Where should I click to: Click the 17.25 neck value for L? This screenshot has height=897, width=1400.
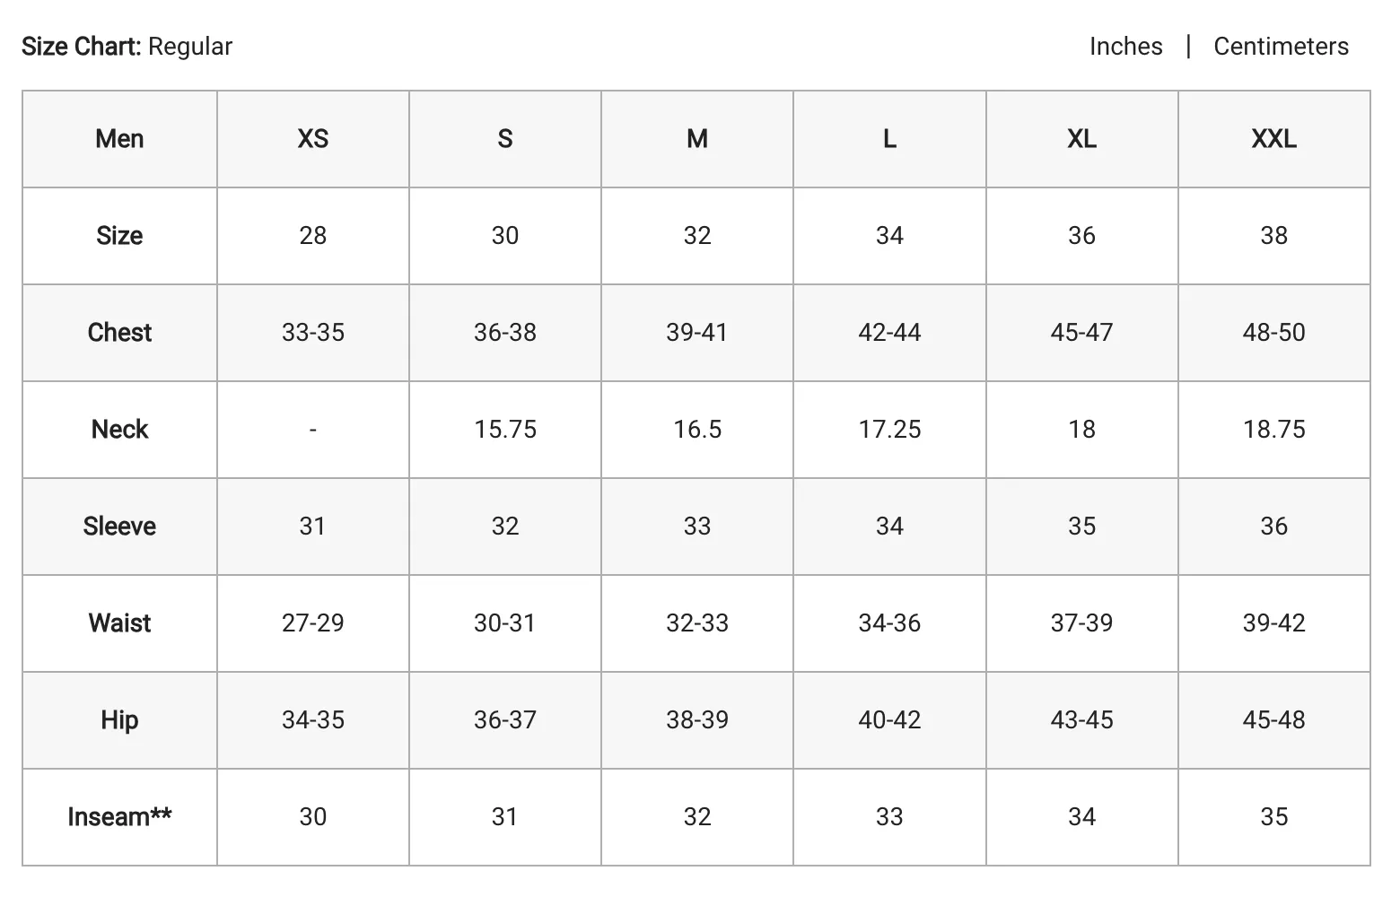pyautogui.click(x=889, y=430)
